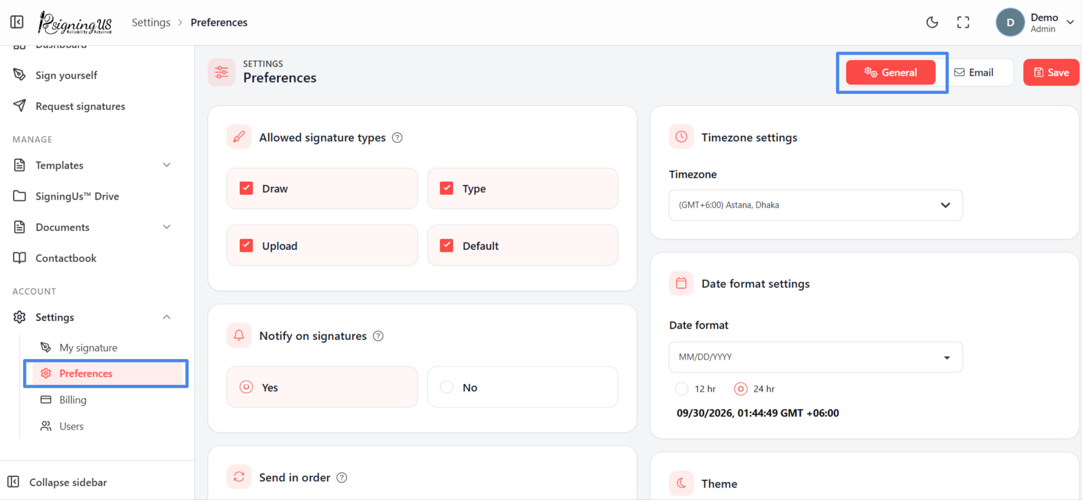Click the Billing card icon

click(46, 400)
